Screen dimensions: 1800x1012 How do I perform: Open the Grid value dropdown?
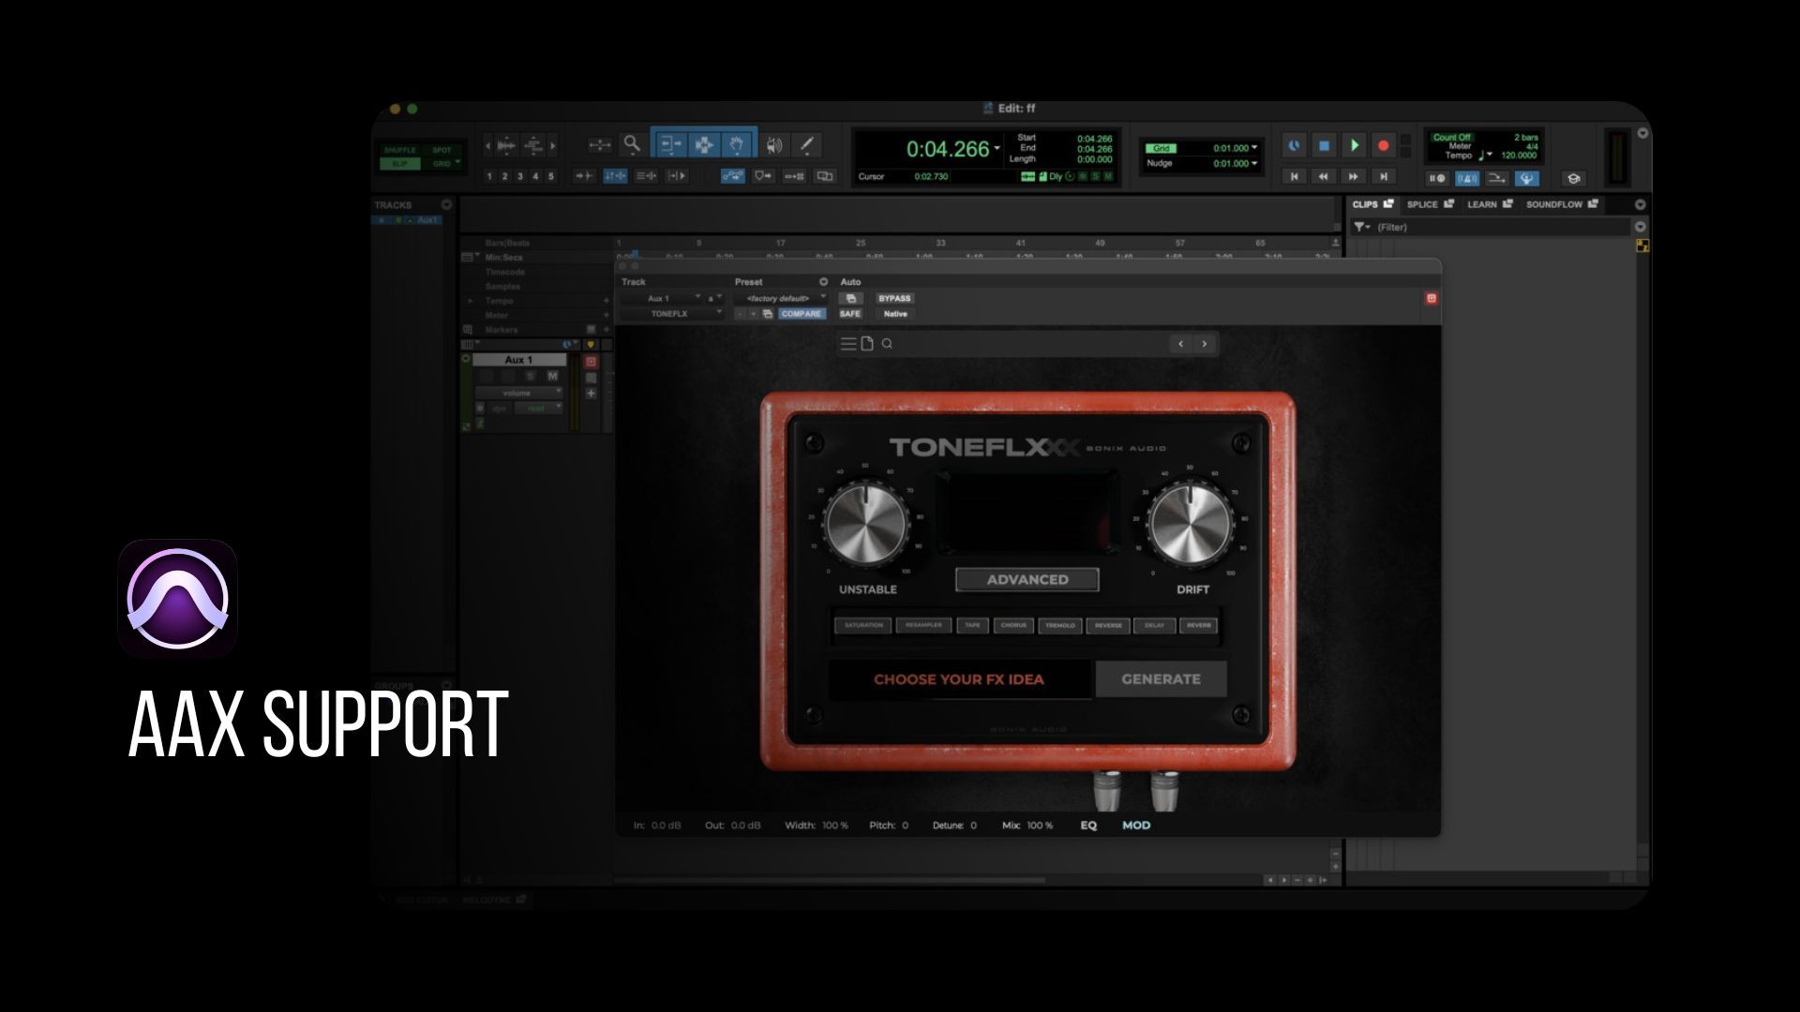coord(1254,148)
